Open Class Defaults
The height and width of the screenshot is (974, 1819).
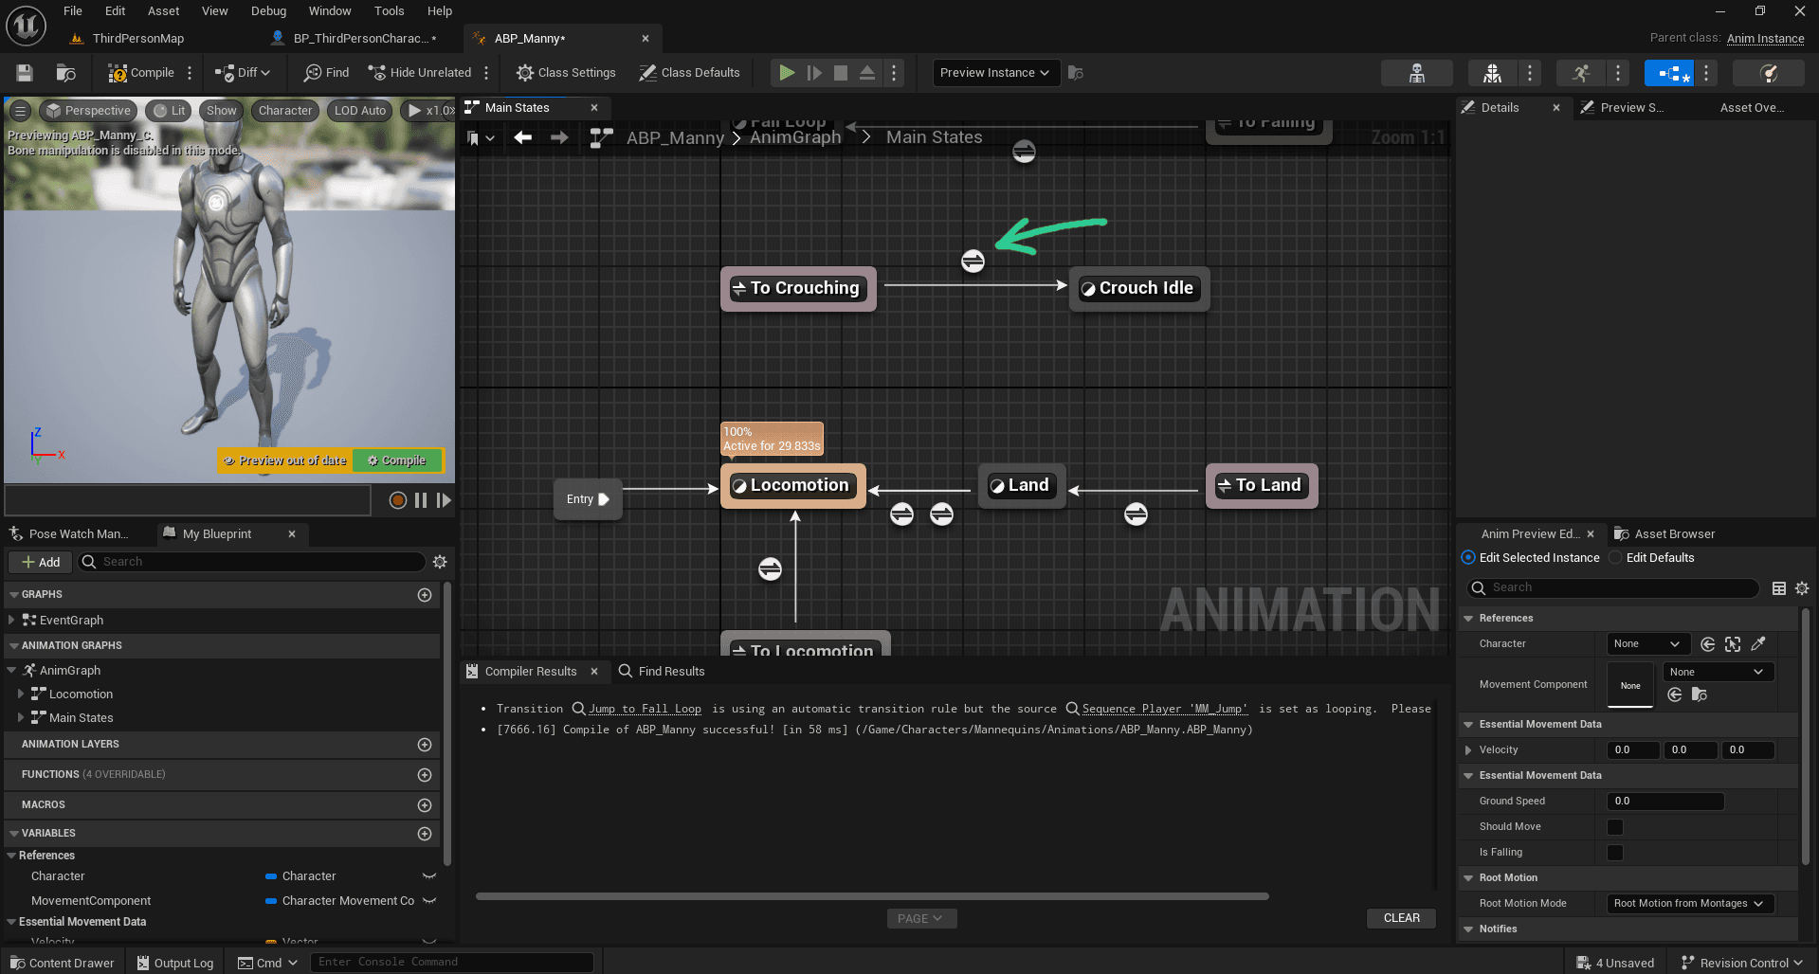[x=689, y=73]
